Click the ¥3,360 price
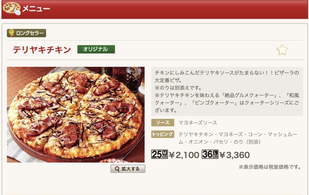The height and width of the screenshot is (195, 309). [x=235, y=155]
